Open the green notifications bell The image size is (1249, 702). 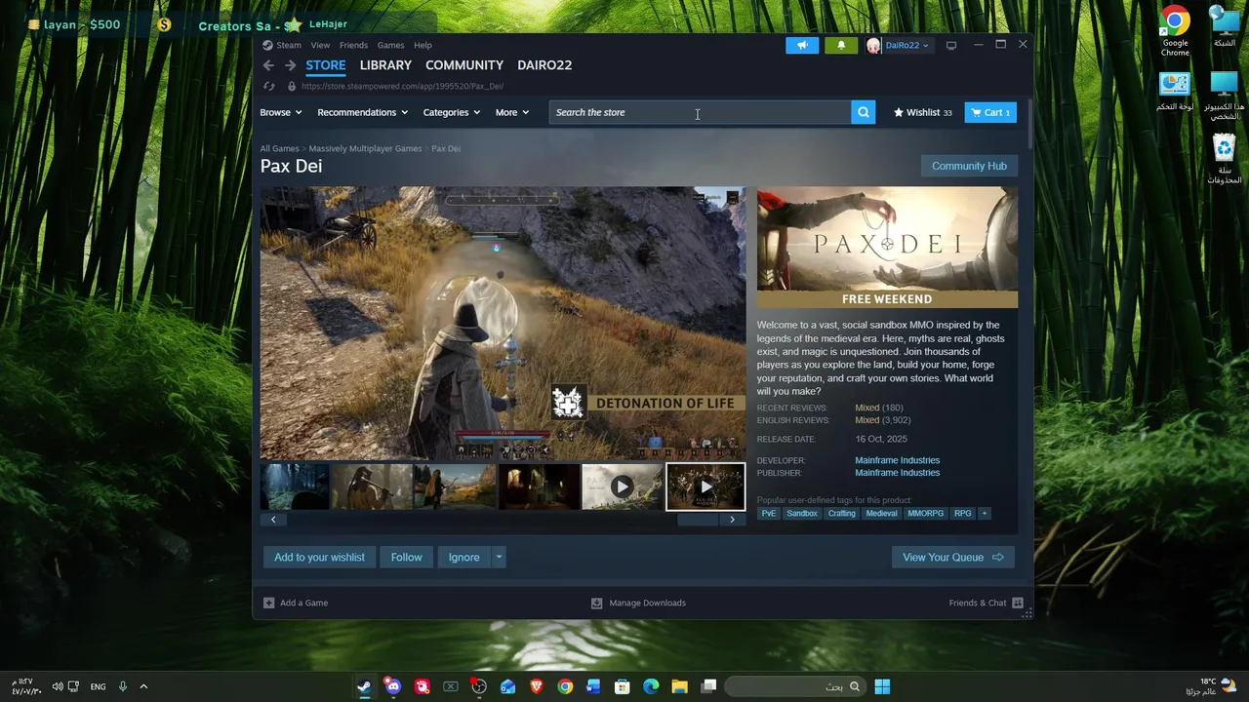[x=841, y=45]
